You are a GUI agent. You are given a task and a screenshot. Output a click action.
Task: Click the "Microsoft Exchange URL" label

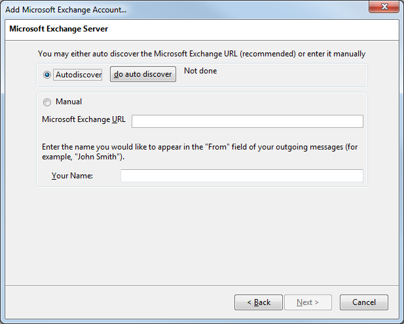(84, 119)
